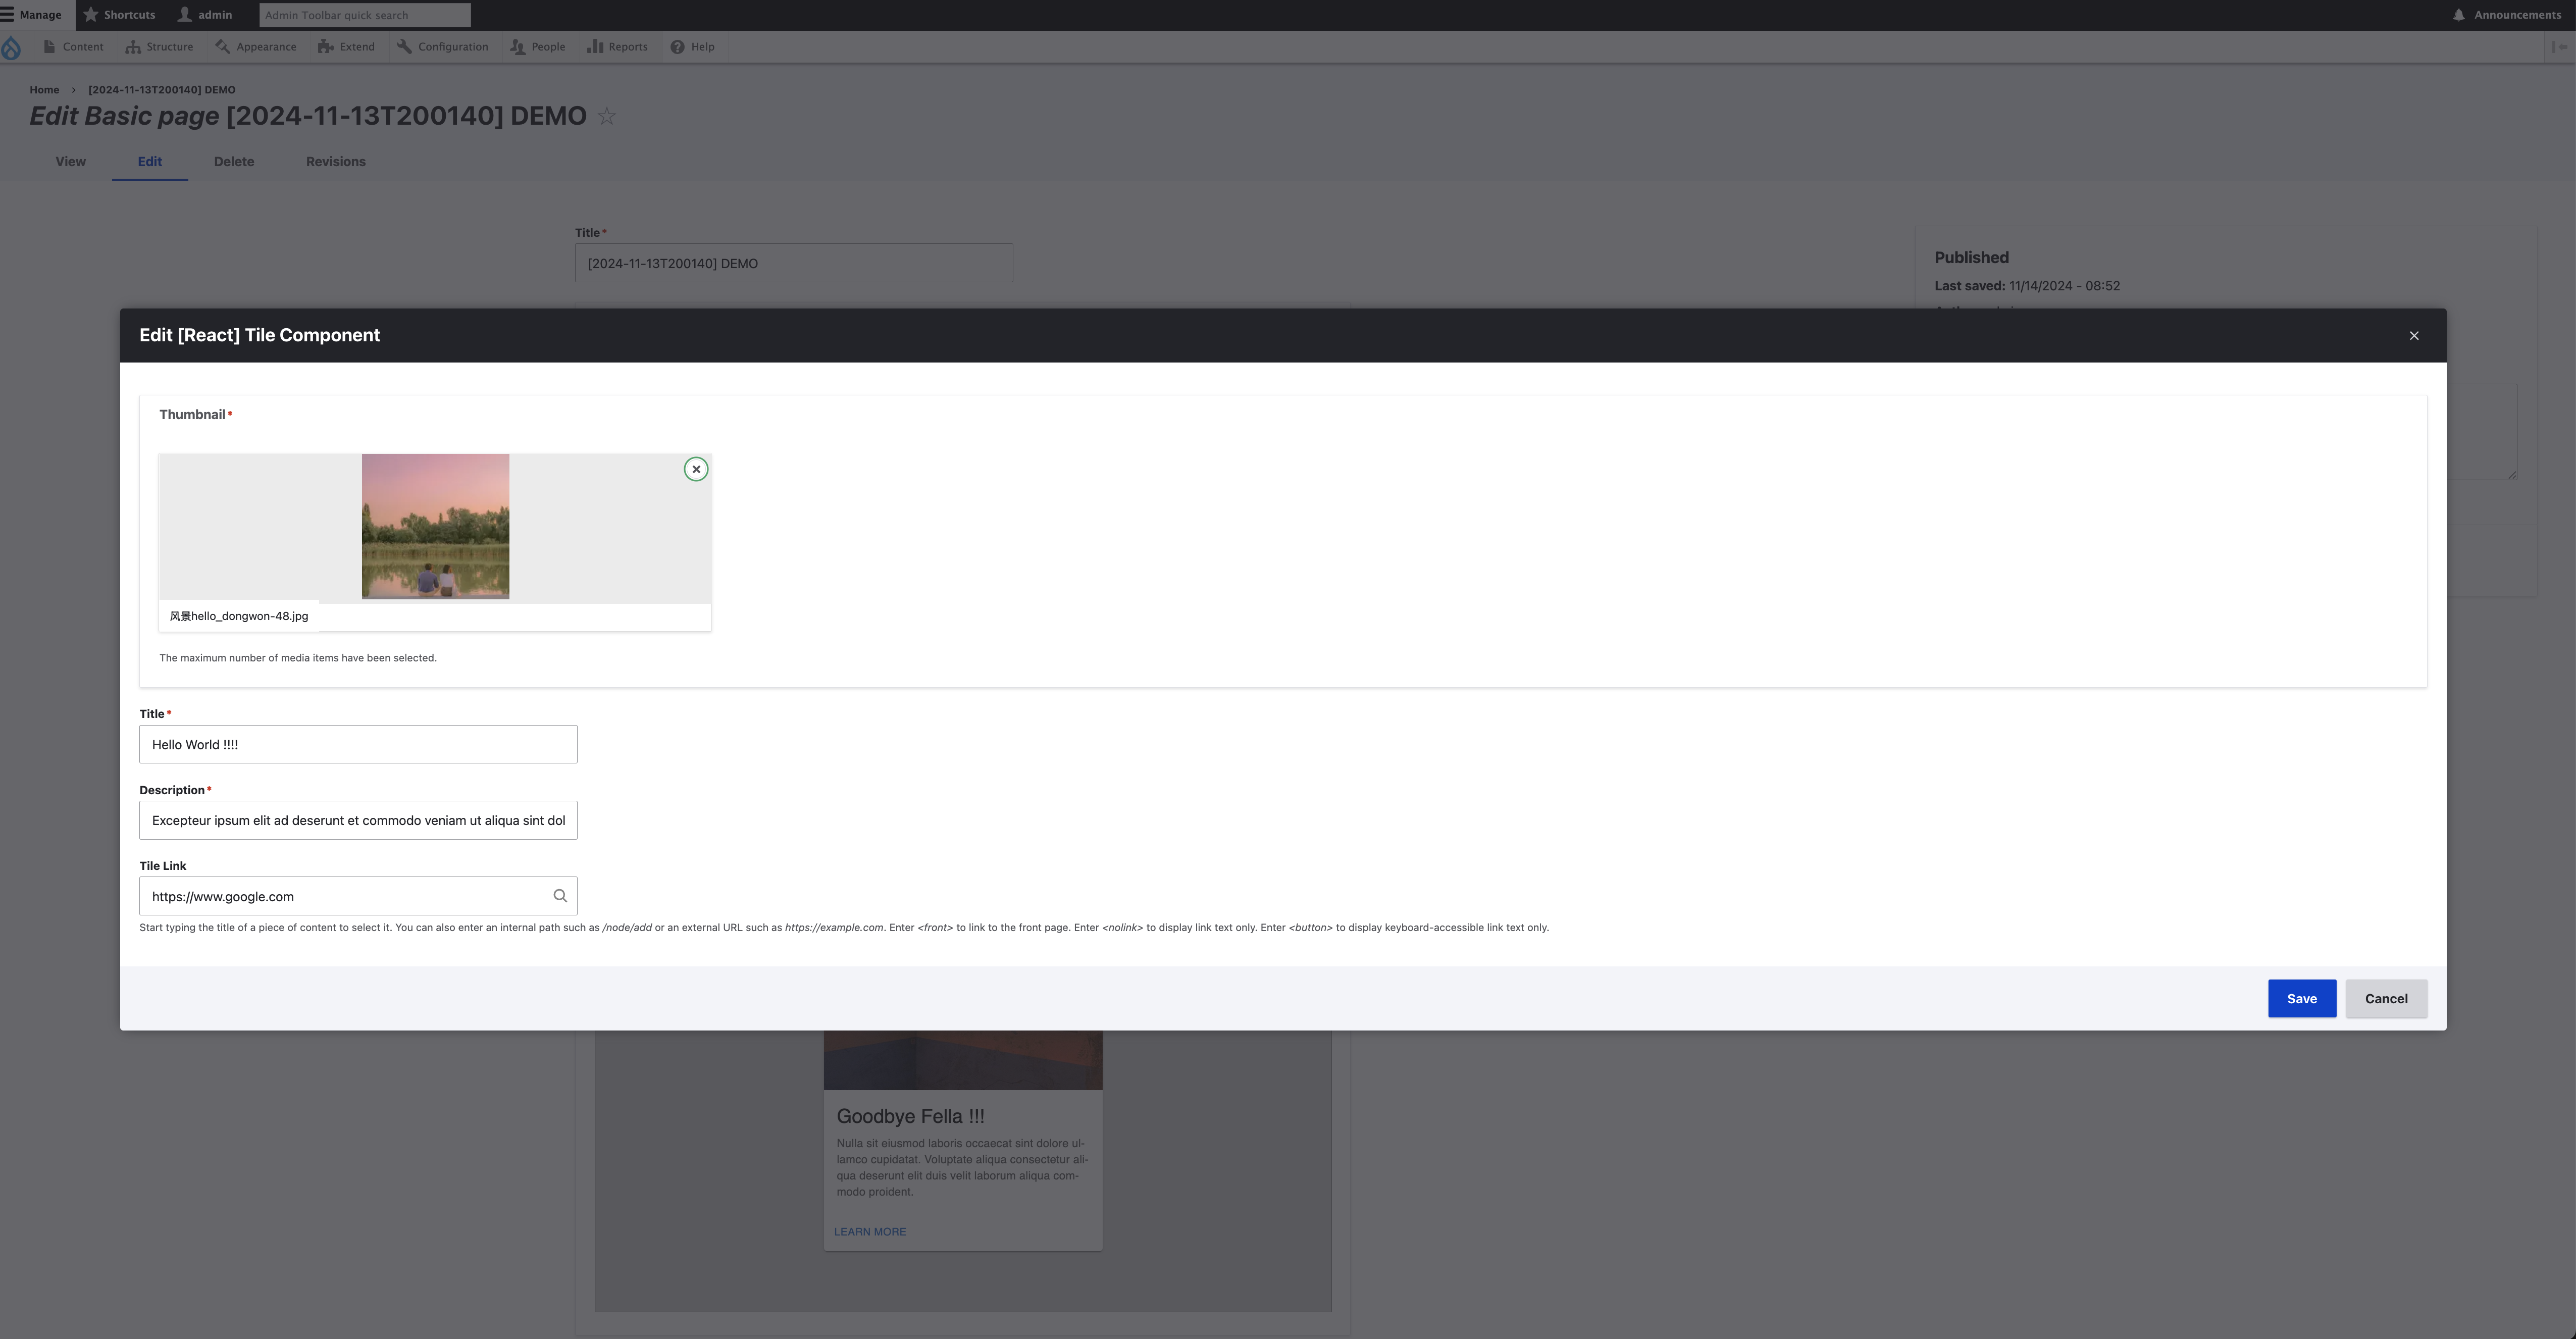Viewport: 2576px width, 1339px height.
Task: Click the Last saved date text
Action: [x=2027, y=286]
